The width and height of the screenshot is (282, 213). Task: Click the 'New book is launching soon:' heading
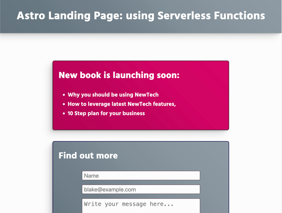[x=119, y=75]
